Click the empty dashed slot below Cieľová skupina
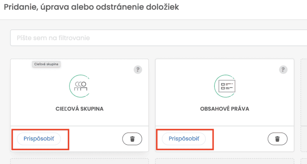Viewport: 307px width, 164px height. pyautogui.click(x=80, y=161)
